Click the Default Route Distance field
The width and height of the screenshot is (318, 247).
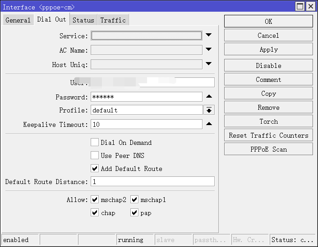coord(152,182)
